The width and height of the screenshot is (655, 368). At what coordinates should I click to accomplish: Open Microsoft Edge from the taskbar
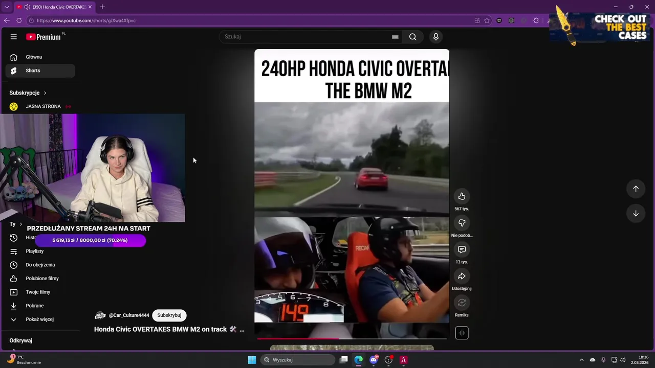pos(359,360)
